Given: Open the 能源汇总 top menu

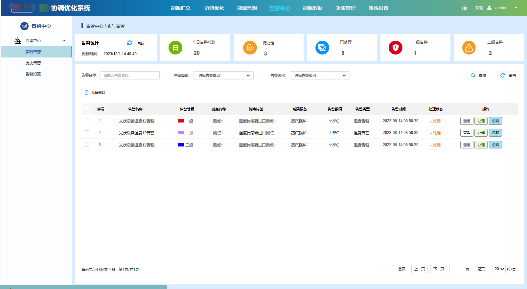Looking at the screenshot, I should click(x=181, y=8).
